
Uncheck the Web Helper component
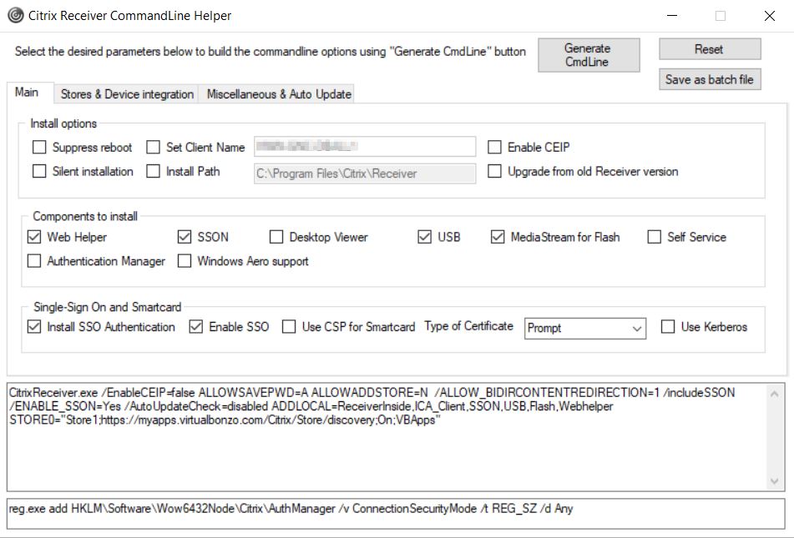[x=34, y=237]
